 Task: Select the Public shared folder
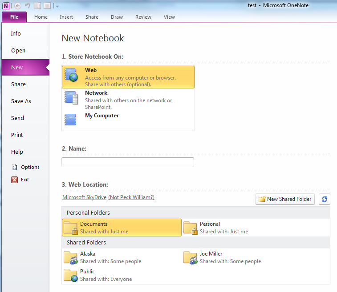click(x=122, y=275)
